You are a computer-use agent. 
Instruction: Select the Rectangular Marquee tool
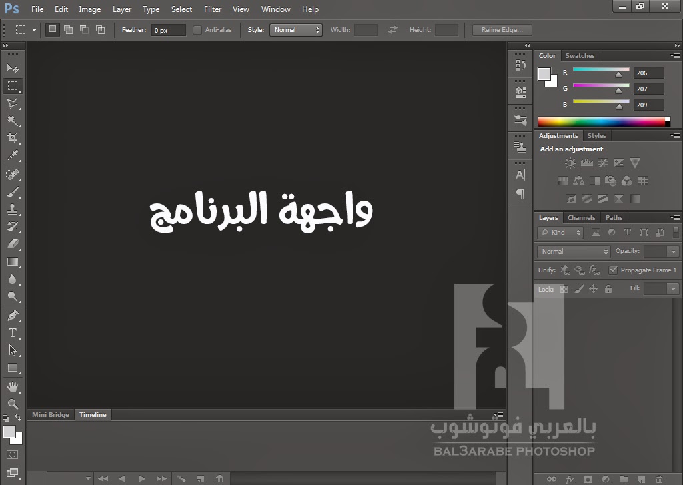[13, 86]
